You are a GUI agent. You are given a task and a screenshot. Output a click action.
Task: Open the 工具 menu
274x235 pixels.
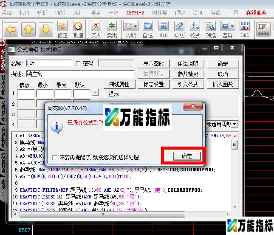(x=233, y=13)
